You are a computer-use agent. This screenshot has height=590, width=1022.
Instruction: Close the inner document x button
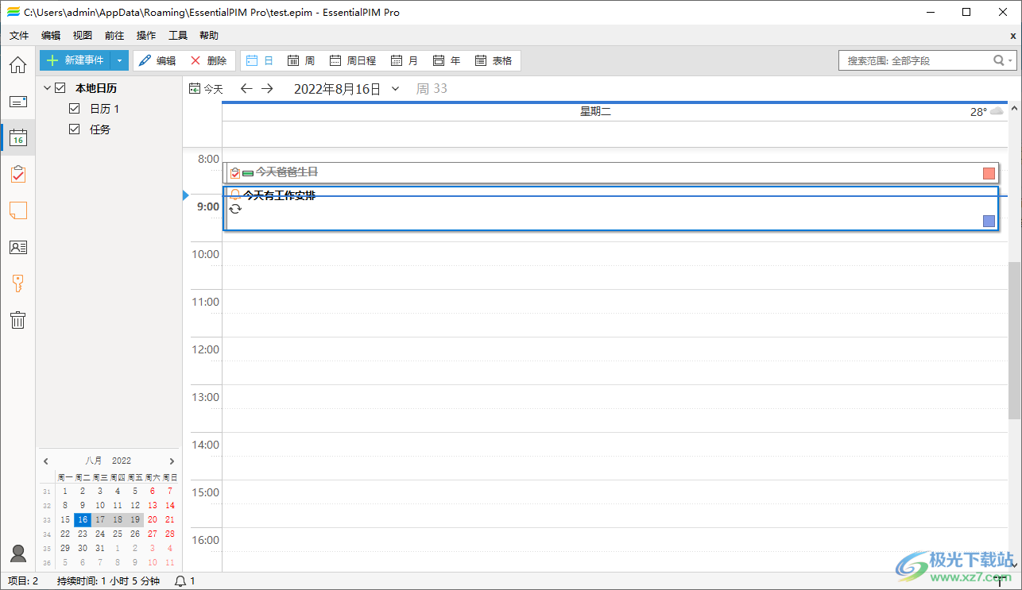coord(1013,36)
